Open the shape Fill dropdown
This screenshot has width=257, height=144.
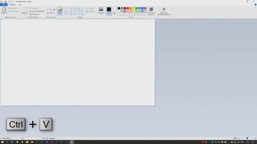(90, 11)
